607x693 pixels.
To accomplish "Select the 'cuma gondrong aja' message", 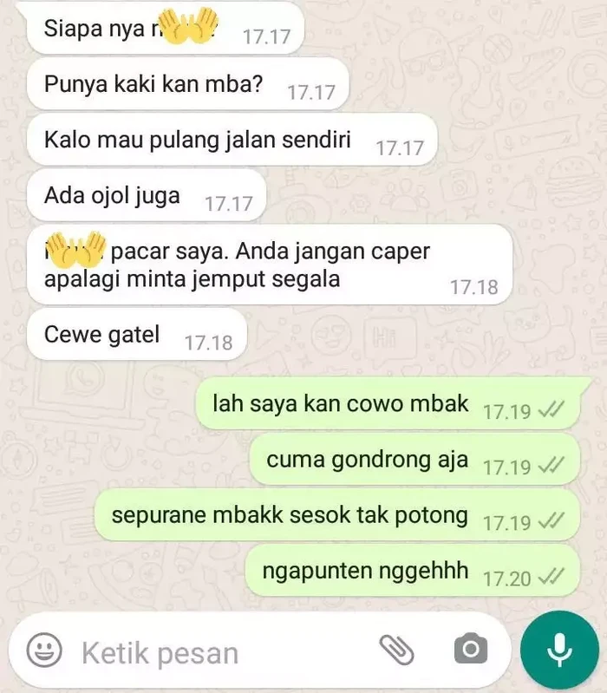I will point(414,459).
